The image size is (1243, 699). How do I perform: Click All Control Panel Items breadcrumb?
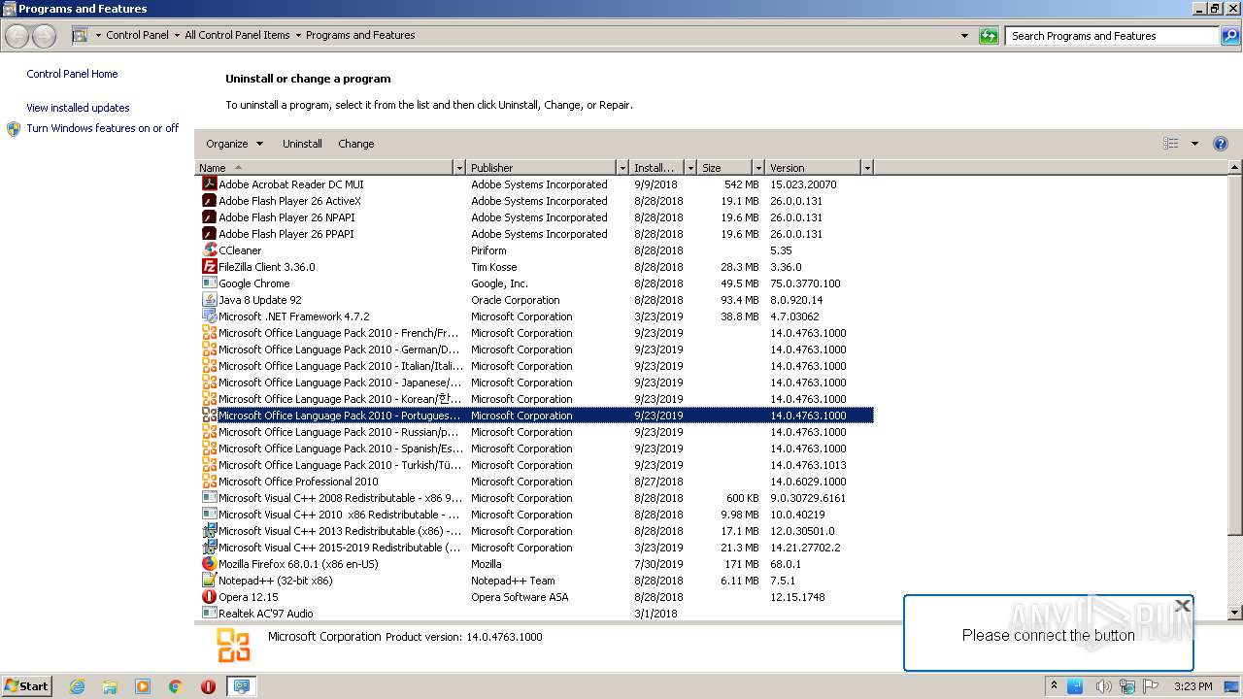237,35
